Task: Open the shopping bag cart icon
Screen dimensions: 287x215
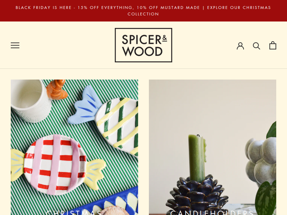Action: point(273,46)
